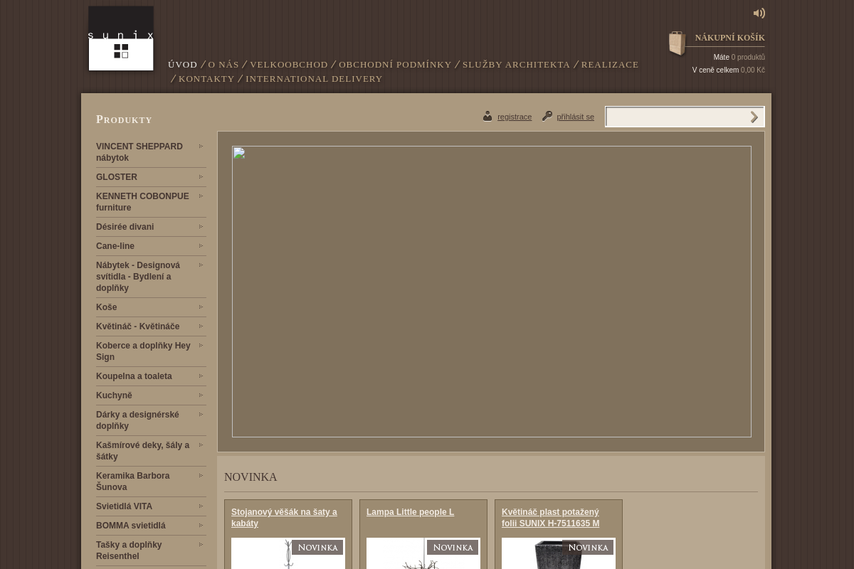
Task: Click the Novinka badge on Květináč plast
Action: tap(588, 547)
